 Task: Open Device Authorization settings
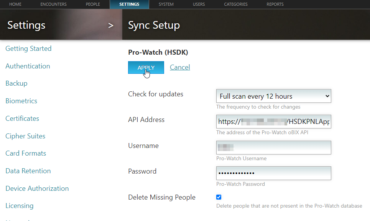tap(37, 188)
